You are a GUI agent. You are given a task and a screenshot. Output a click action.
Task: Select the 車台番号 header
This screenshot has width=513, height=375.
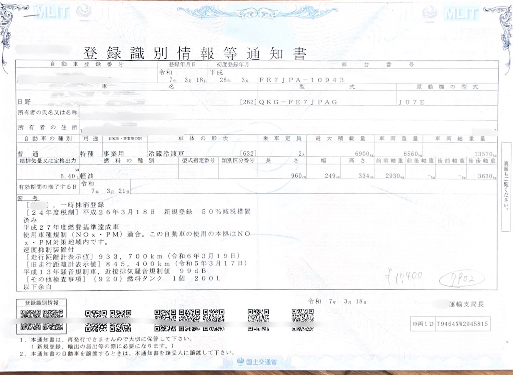pyautogui.click(x=378, y=64)
